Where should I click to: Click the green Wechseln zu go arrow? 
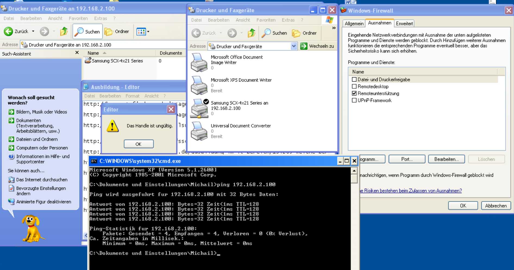(x=304, y=46)
